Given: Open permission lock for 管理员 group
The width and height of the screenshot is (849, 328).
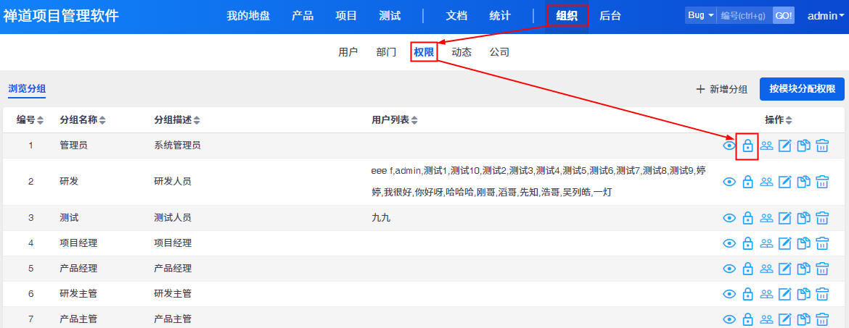Looking at the screenshot, I should coord(747,146).
